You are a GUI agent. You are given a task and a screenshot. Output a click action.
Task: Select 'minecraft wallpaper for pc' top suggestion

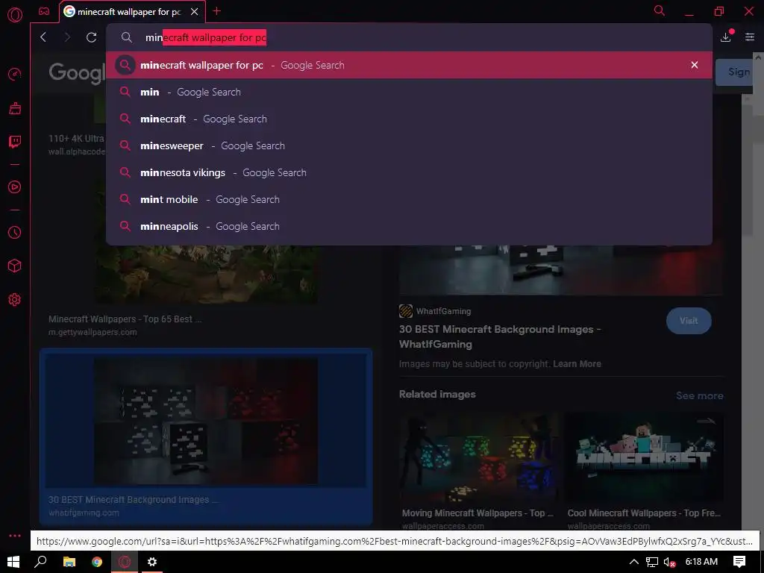click(409, 65)
